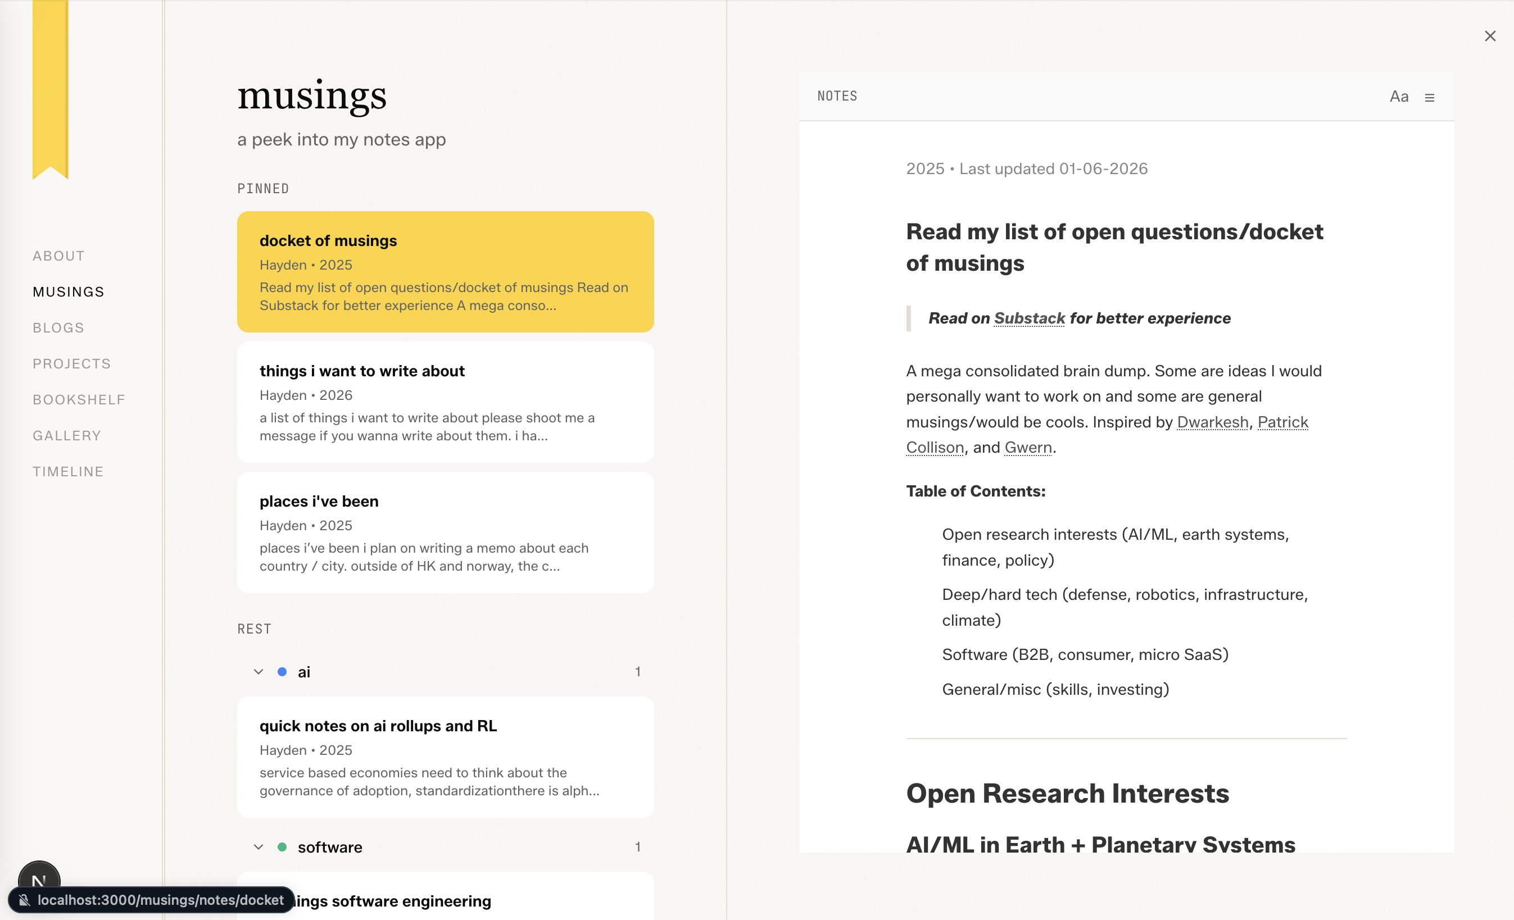Click the green dot beside software
Image resolution: width=1514 pixels, height=920 pixels.
[x=282, y=847]
